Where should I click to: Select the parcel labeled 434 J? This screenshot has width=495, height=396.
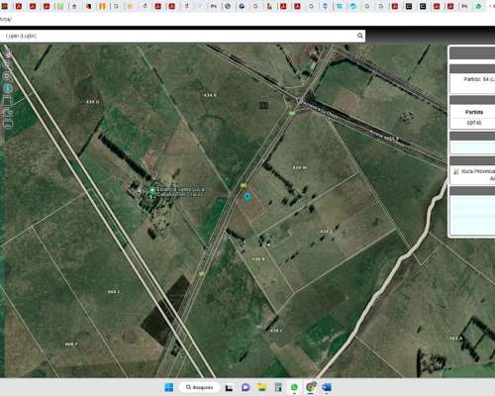(x=326, y=232)
